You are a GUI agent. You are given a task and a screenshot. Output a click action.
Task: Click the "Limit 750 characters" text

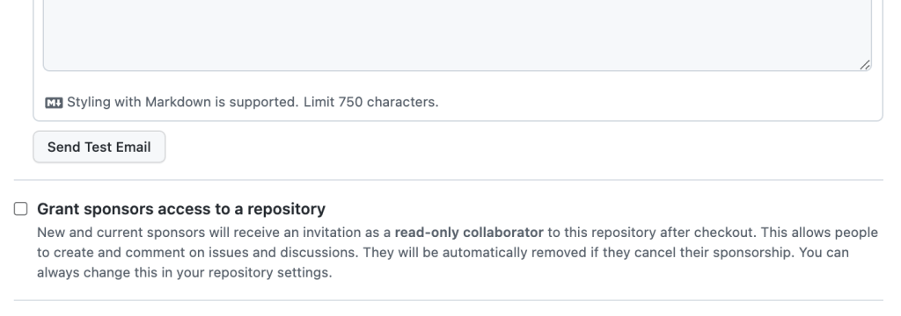370,102
